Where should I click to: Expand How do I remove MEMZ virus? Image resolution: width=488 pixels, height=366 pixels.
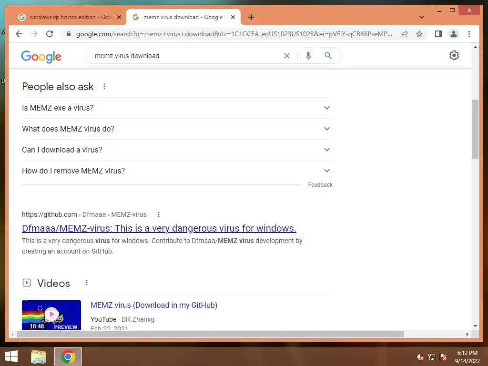coord(177,171)
